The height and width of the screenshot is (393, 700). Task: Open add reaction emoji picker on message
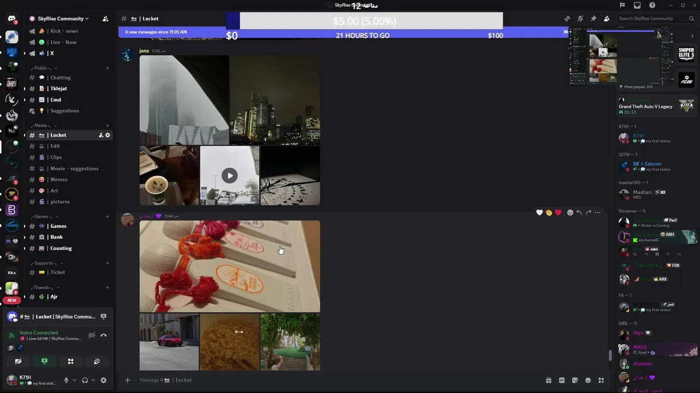pos(570,212)
